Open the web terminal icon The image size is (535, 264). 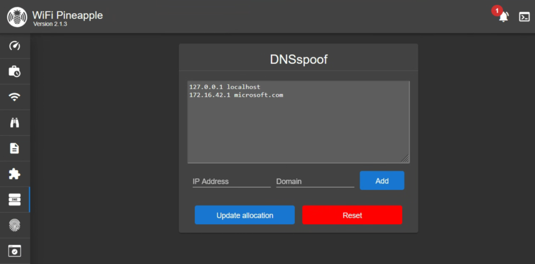pos(524,17)
